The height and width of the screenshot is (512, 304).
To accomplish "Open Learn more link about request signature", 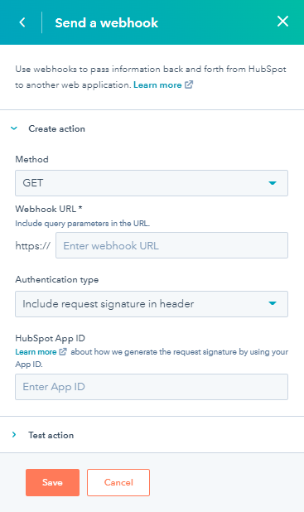I will 36,351.
